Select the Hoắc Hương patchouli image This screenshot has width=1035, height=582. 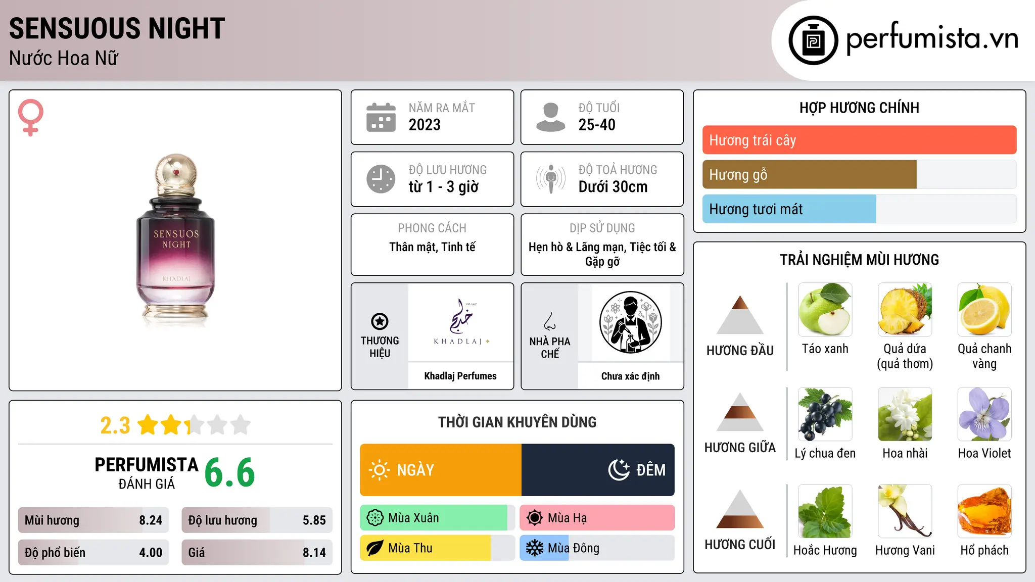(825, 511)
